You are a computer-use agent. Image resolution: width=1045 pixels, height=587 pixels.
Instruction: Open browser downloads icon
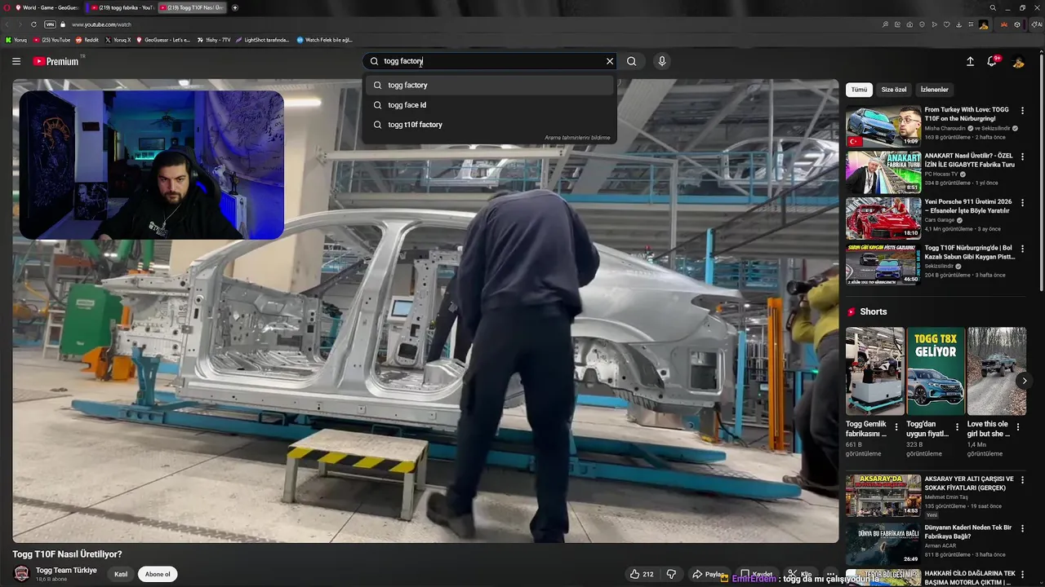point(958,24)
